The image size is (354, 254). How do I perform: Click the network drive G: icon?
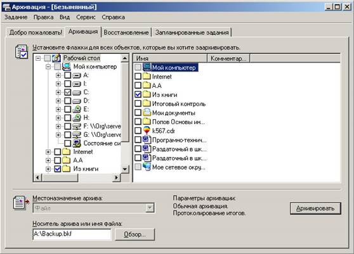(x=77, y=135)
